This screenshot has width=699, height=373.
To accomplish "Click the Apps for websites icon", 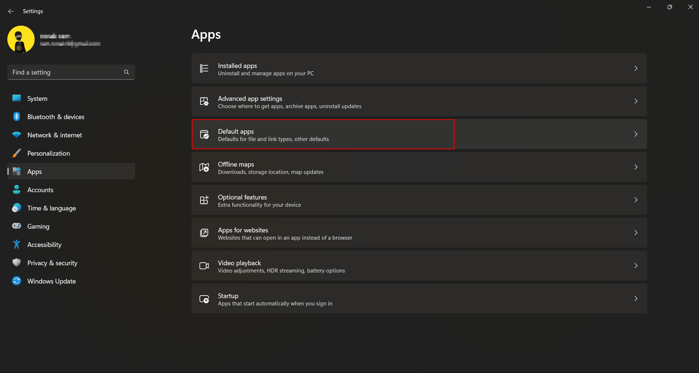I will coord(204,233).
